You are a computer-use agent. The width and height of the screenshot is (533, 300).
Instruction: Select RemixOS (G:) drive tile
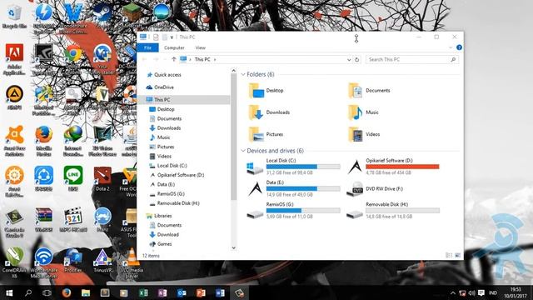pyautogui.click(x=293, y=211)
